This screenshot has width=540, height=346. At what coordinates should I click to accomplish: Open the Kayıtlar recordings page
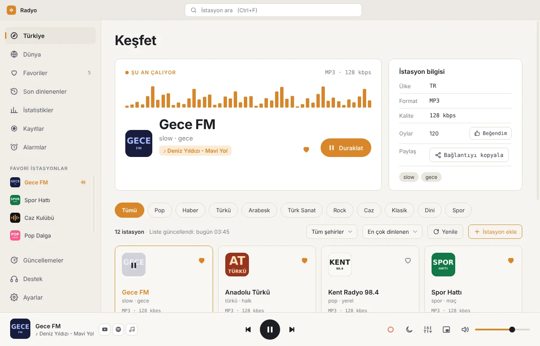tap(51, 129)
